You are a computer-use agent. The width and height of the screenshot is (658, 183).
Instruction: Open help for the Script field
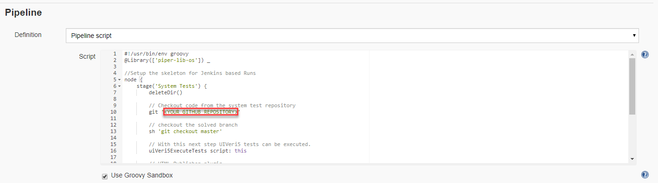click(645, 55)
